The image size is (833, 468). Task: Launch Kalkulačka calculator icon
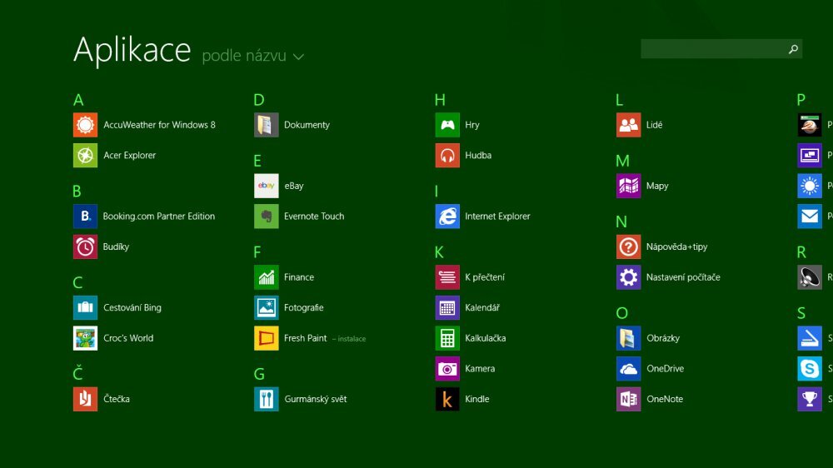(x=447, y=338)
